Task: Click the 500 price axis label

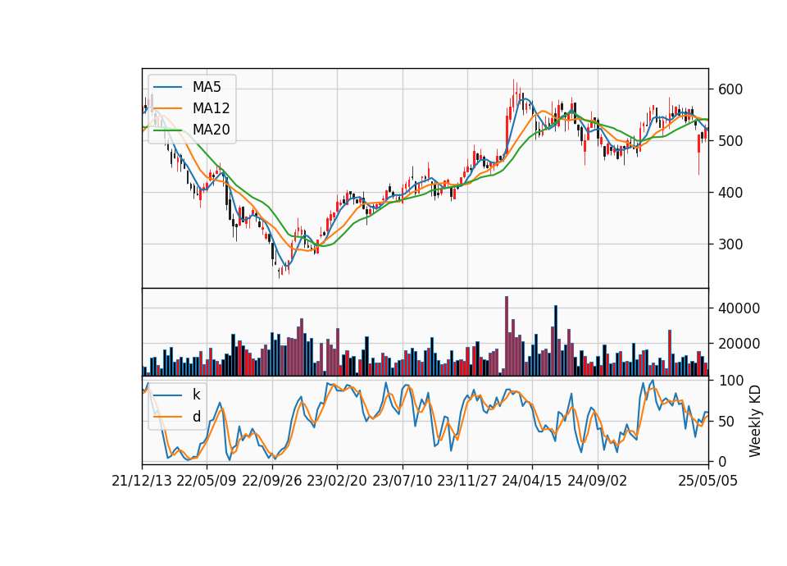Action: [730, 141]
